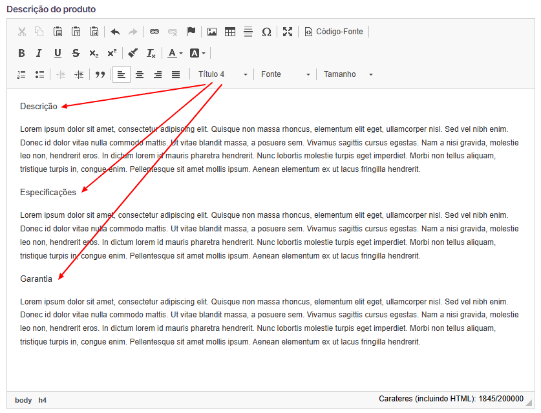Click the Descrição heading in editor
Image resolution: width=541 pixels, height=413 pixels.
39,106
